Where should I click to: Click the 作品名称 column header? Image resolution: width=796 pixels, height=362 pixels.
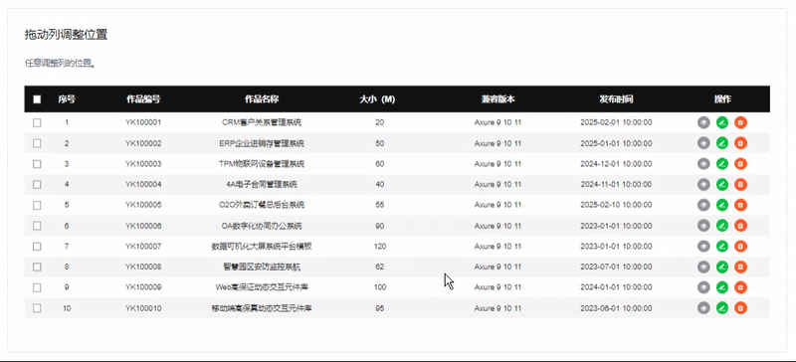click(262, 99)
